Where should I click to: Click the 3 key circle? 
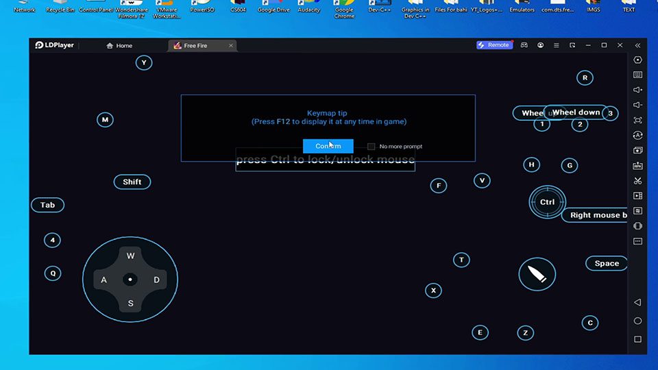point(611,113)
